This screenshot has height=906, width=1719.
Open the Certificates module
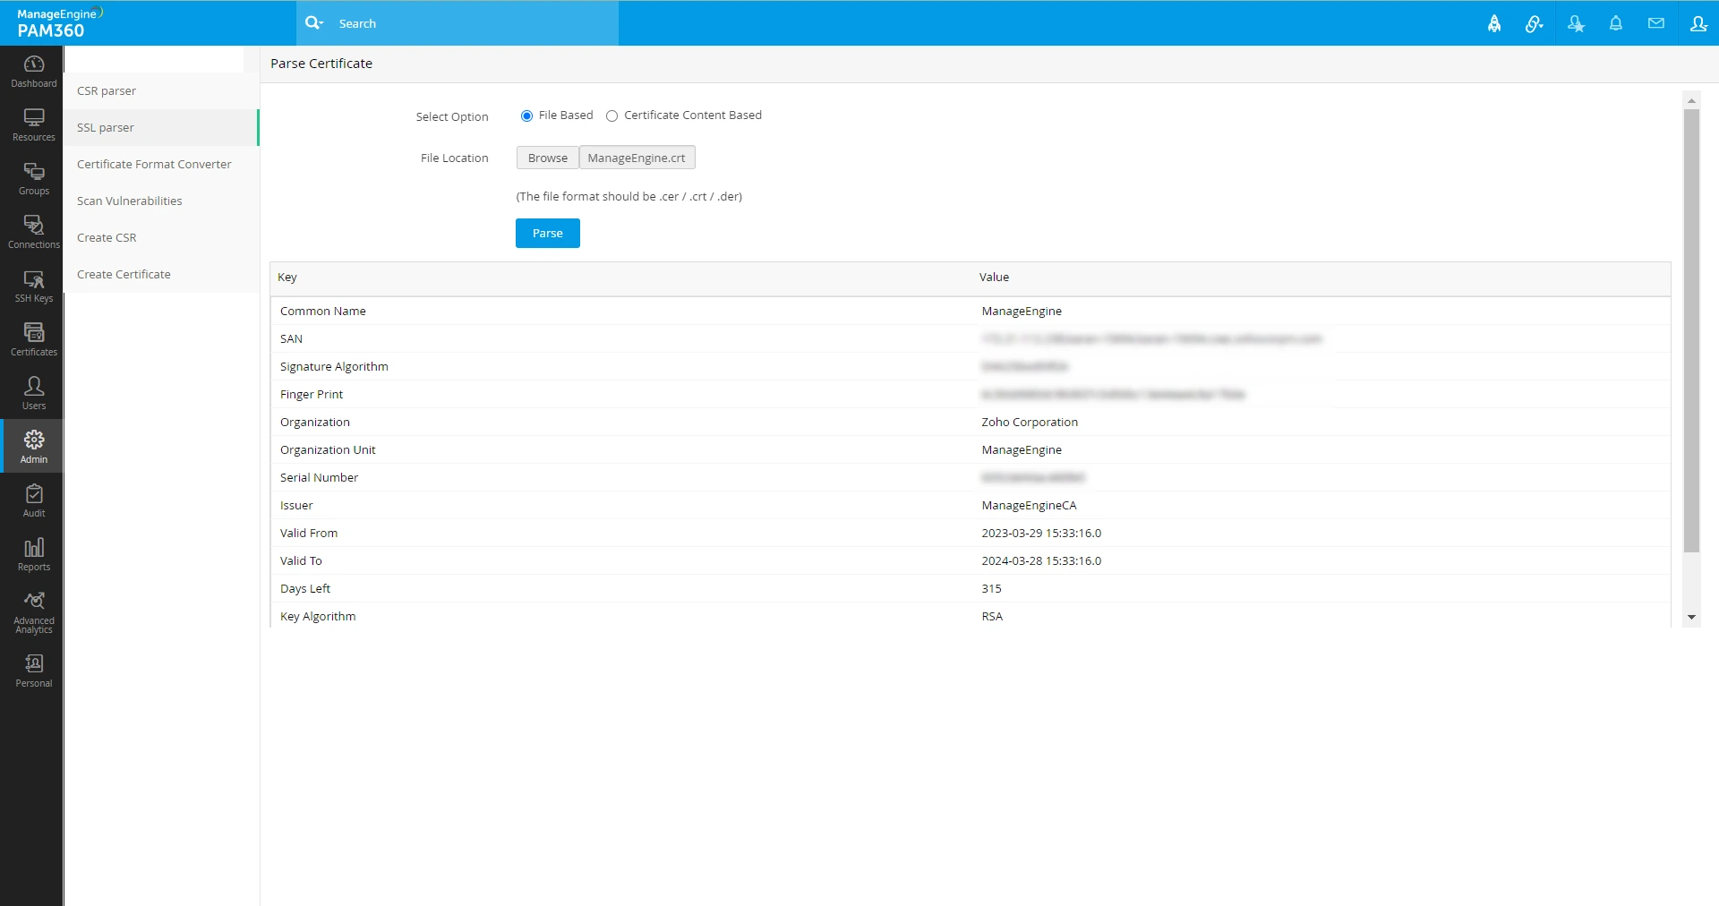pyautogui.click(x=33, y=340)
